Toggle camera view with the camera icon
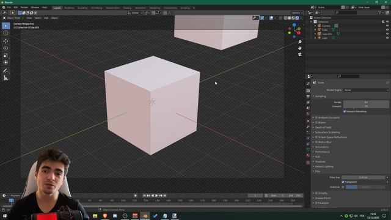Screen dimensions: 391x220 300,54
